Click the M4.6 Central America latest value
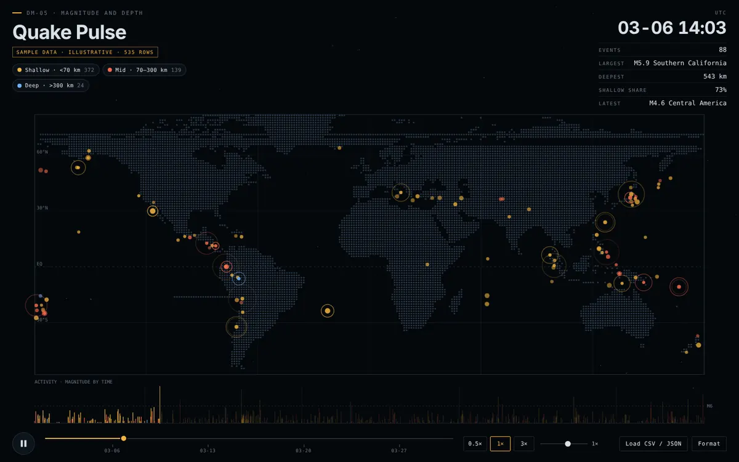 [x=688, y=103]
